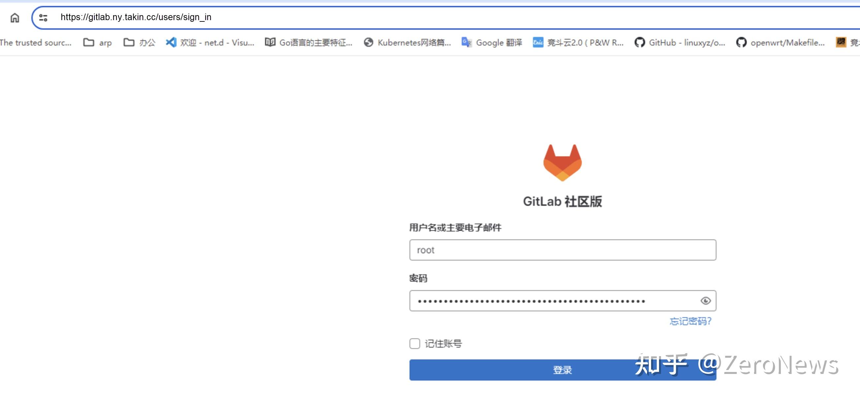
Task: Open the GitHub linuxyz bookmark
Action: click(679, 43)
